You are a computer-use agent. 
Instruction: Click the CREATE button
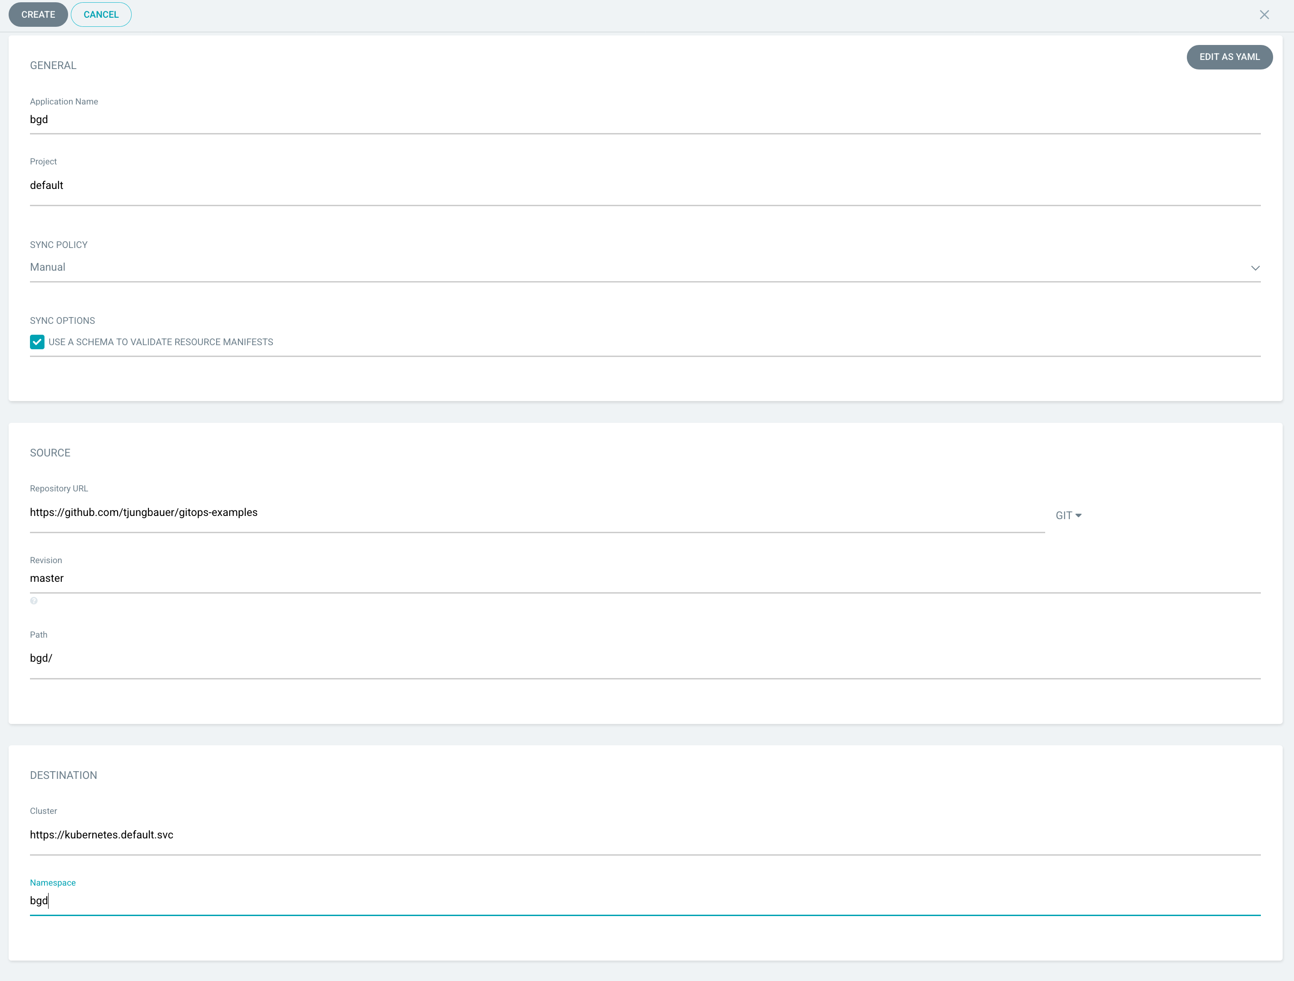point(38,14)
